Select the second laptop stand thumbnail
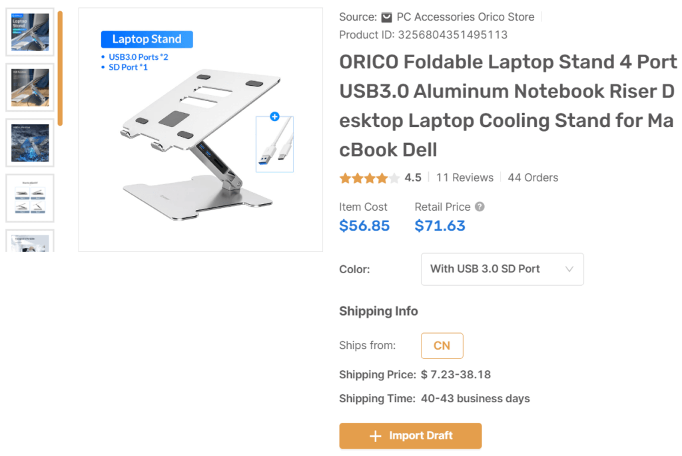The width and height of the screenshot is (682, 456). tap(30, 88)
